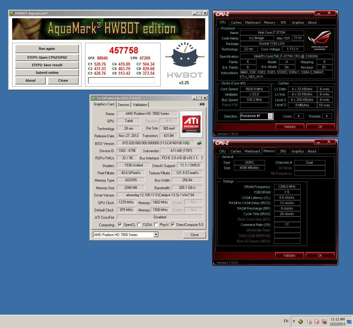Toggle the PhysX checkbox
Image resolution: width=353 pixels, height=328 pixels.
(156, 225)
